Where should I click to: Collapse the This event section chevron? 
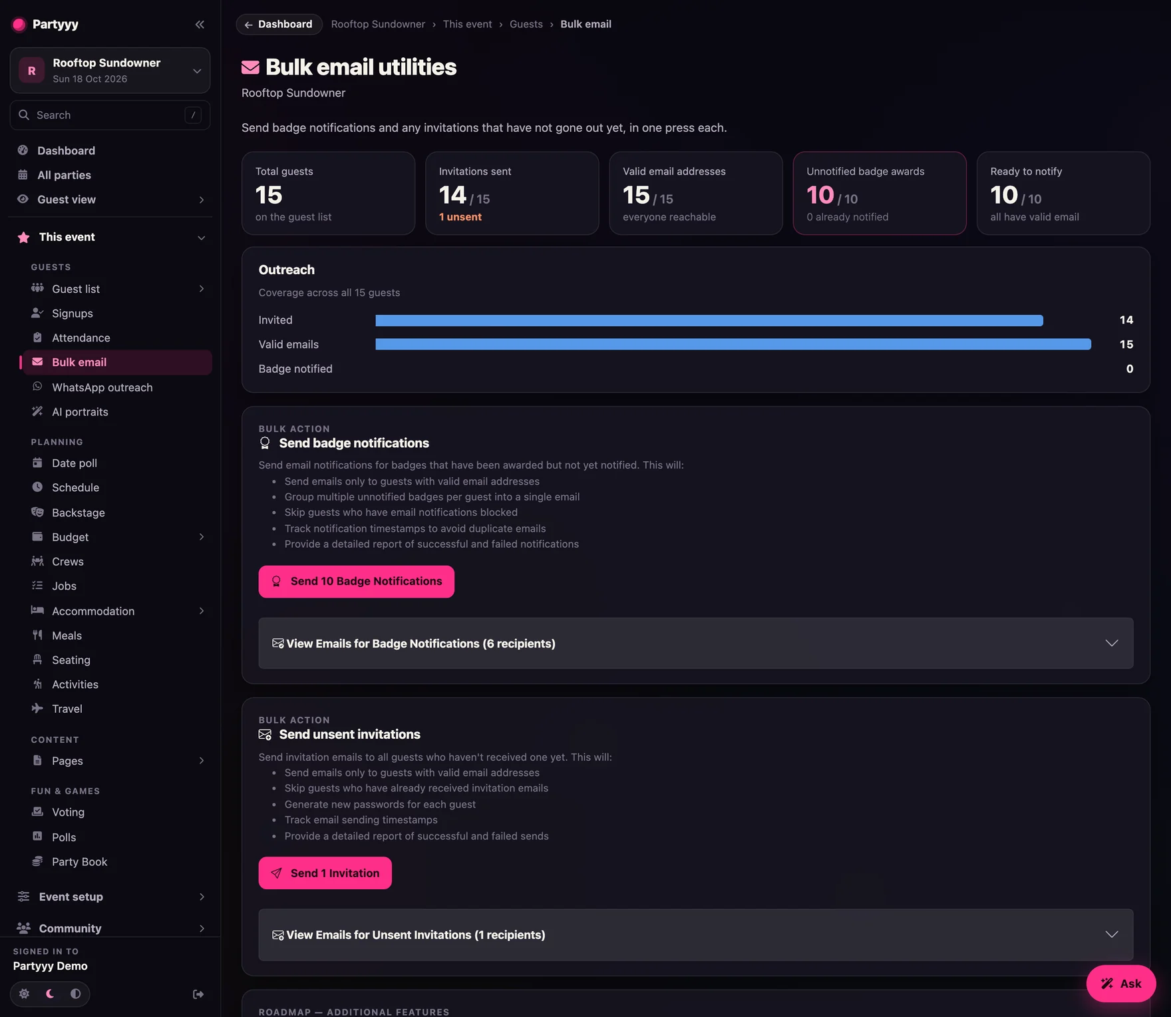201,238
